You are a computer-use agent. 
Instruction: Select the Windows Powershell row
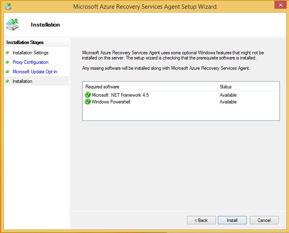point(181,102)
